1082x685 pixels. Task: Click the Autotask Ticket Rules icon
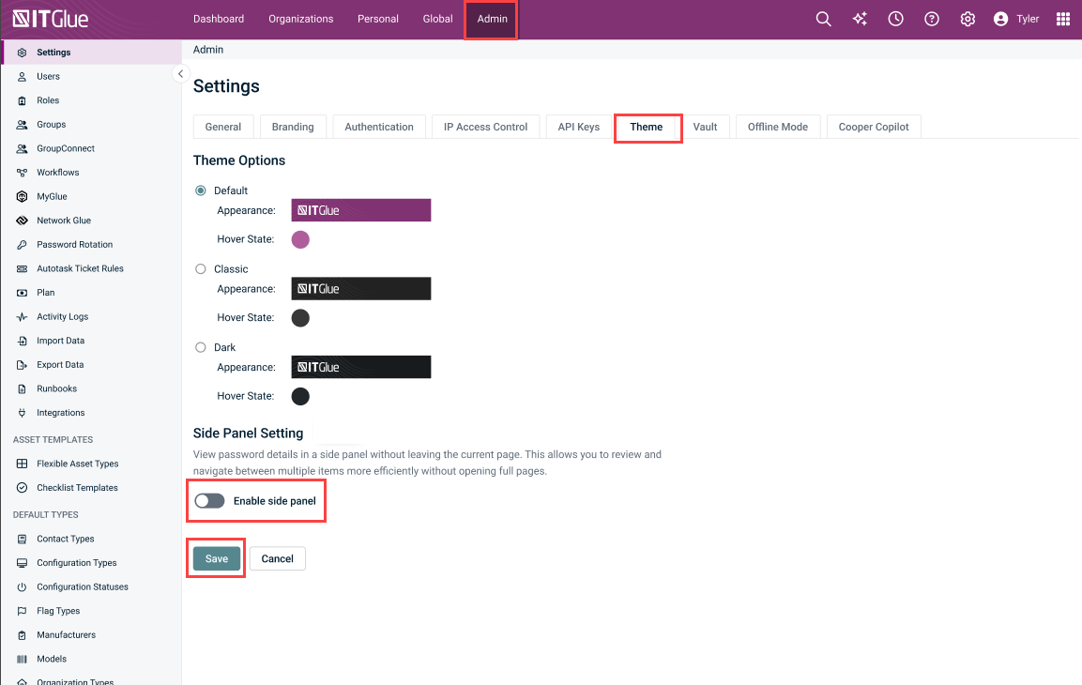tap(23, 269)
